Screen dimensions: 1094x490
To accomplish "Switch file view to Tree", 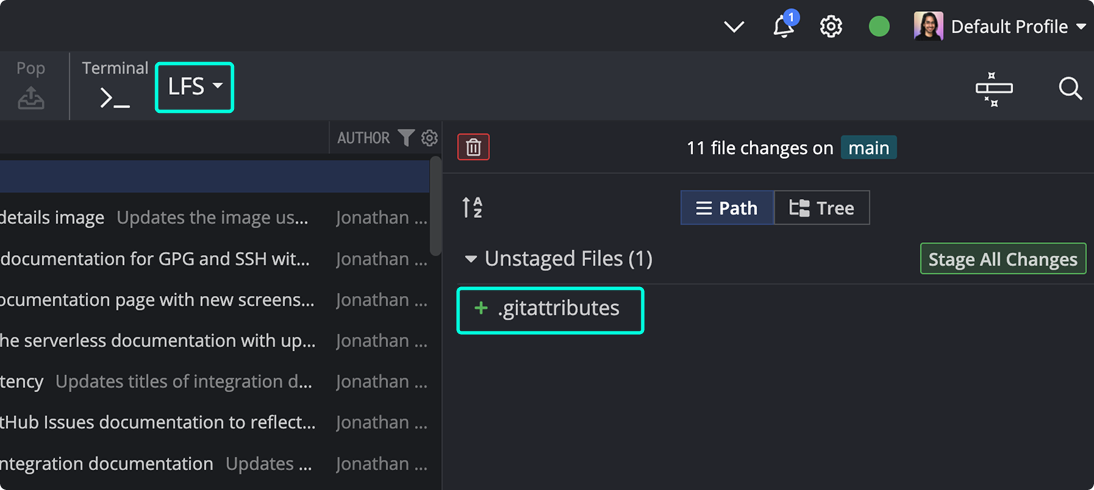I will pos(822,208).
